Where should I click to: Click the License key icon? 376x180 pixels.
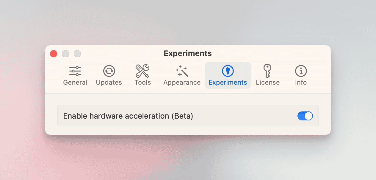pyautogui.click(x=268, y=71)
